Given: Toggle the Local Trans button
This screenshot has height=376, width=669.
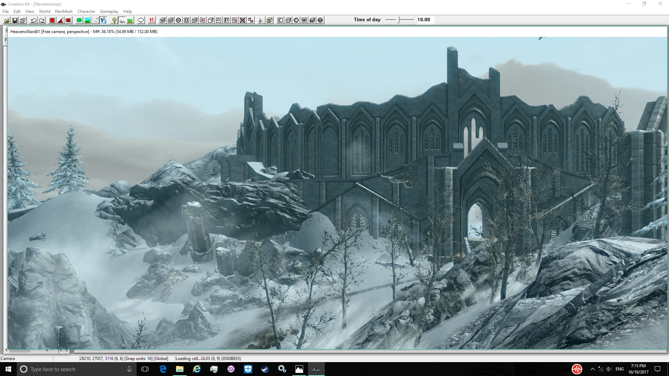Looking at the screenshot, I should (68, 20).
